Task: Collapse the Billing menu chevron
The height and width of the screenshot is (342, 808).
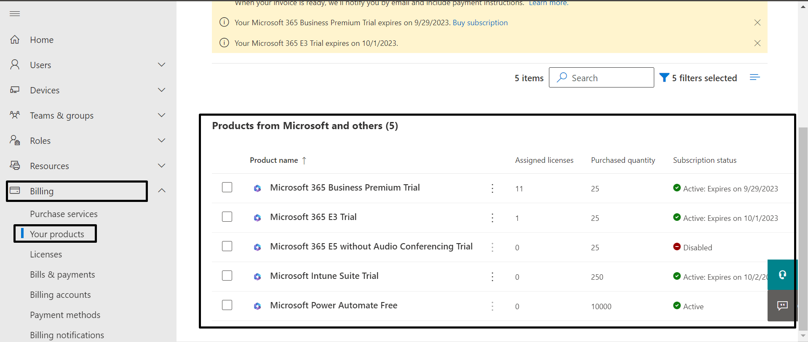Action: tap(161, 191)
